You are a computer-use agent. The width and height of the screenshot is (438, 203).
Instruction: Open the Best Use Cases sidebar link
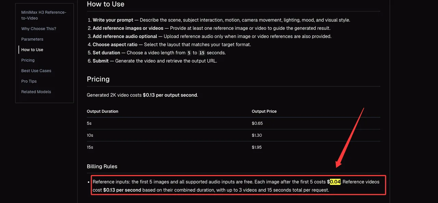pos(36,71)
